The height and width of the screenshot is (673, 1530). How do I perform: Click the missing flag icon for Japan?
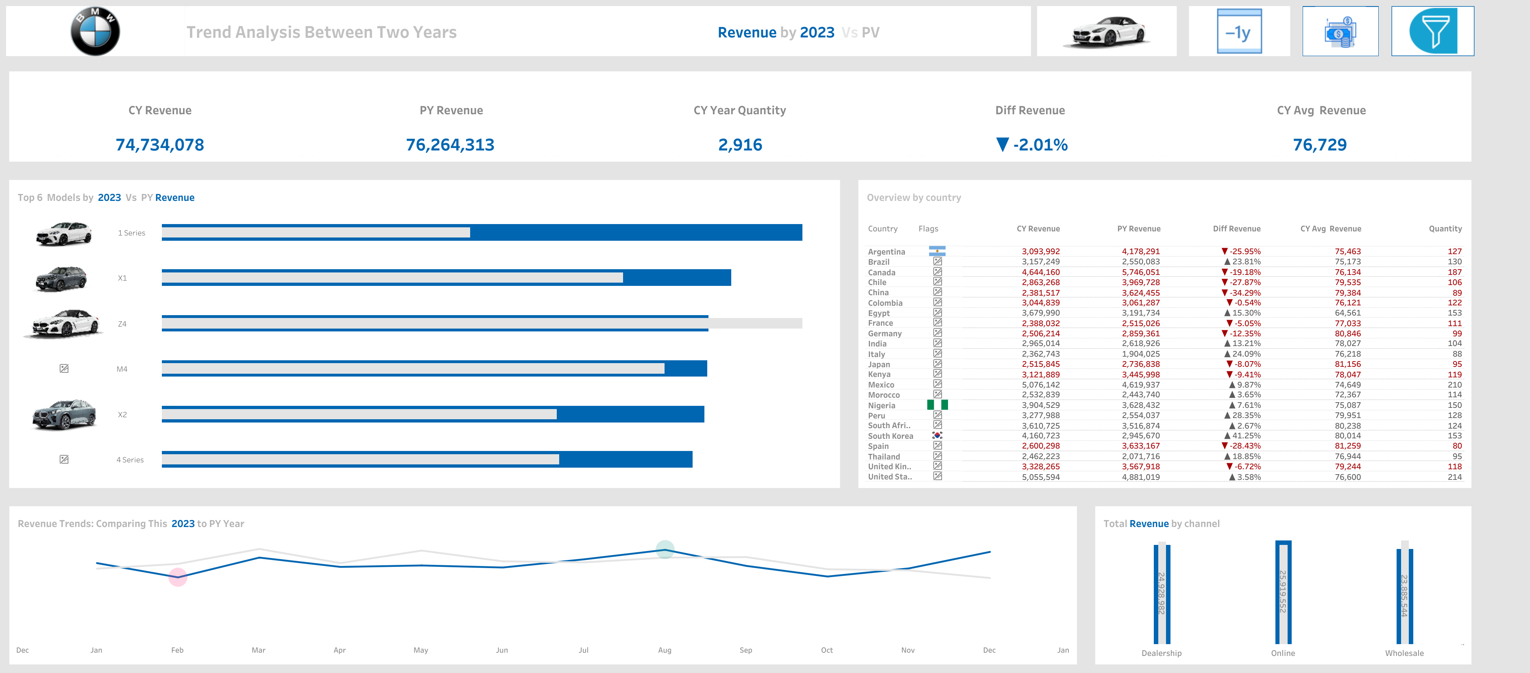click(937, 364)
